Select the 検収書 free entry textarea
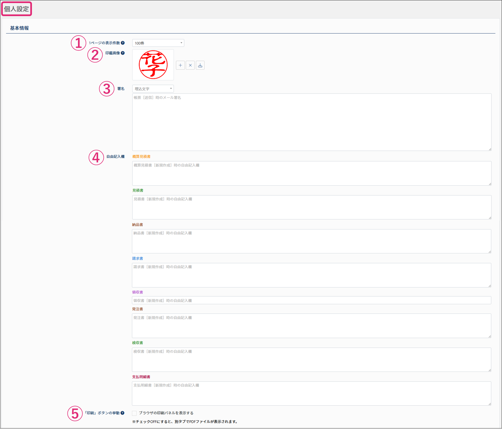 coord(311,360)
